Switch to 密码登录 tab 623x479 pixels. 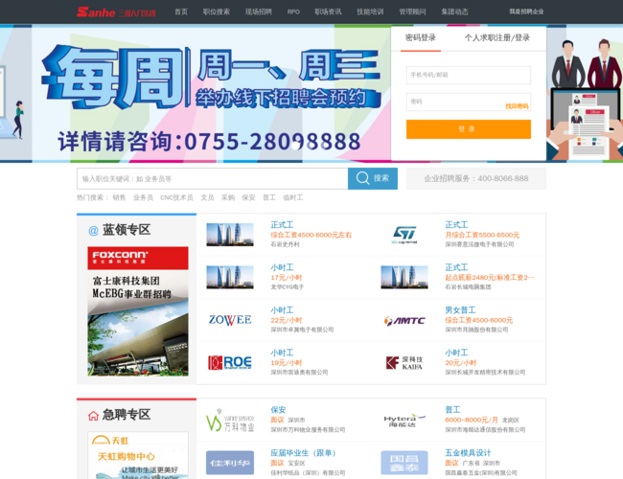(421, 38)
